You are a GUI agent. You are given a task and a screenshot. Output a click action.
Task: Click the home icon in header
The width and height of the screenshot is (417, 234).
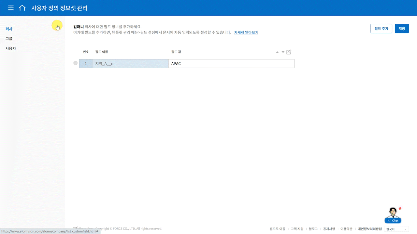(22, 8)
